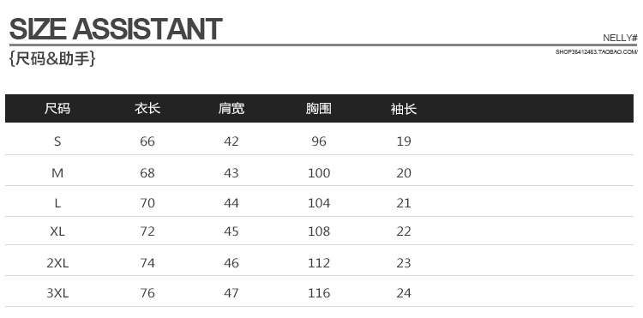This screenshot has height=318, width=643.
Task: Choose the M size row label
Action: point(57,173)
